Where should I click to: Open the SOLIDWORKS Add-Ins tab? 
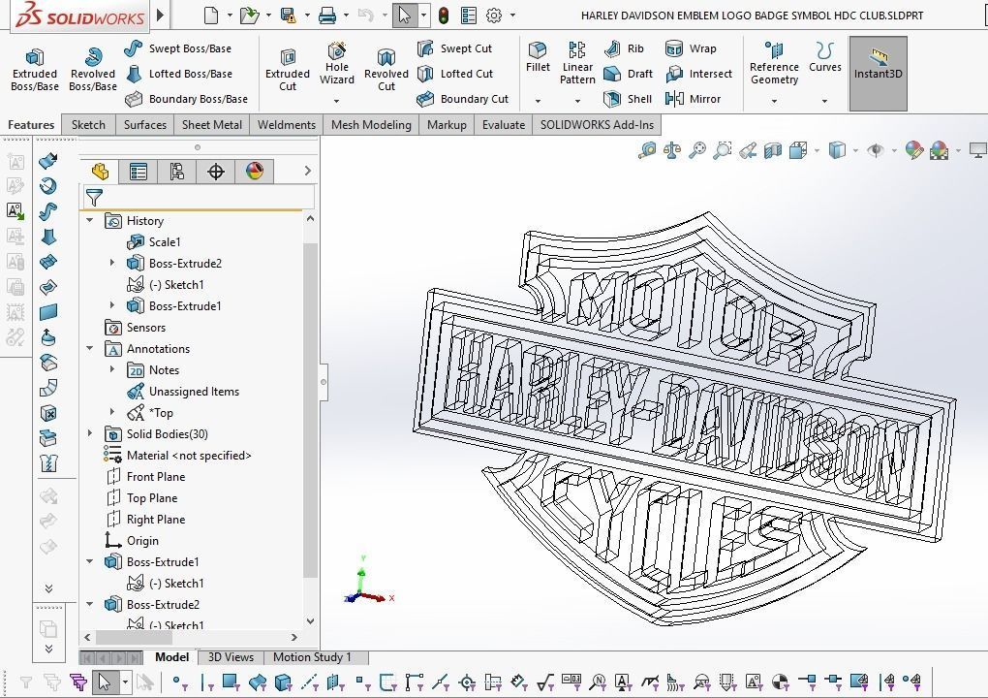click(597, 125)
